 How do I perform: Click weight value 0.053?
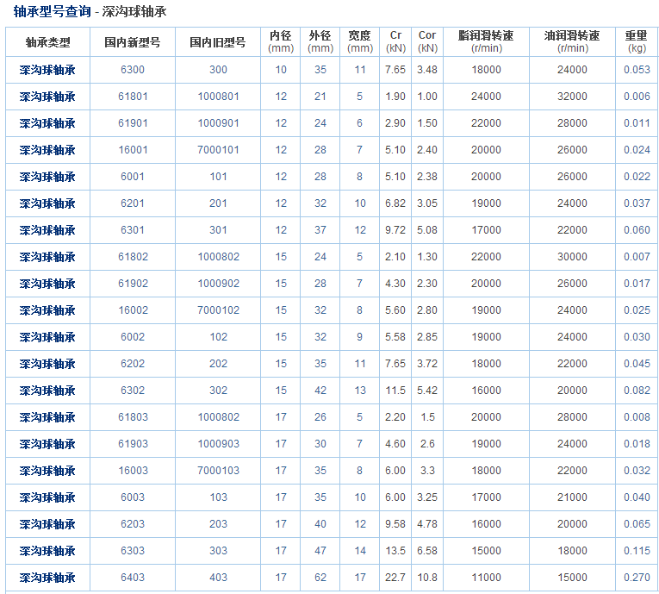[637, 70]
